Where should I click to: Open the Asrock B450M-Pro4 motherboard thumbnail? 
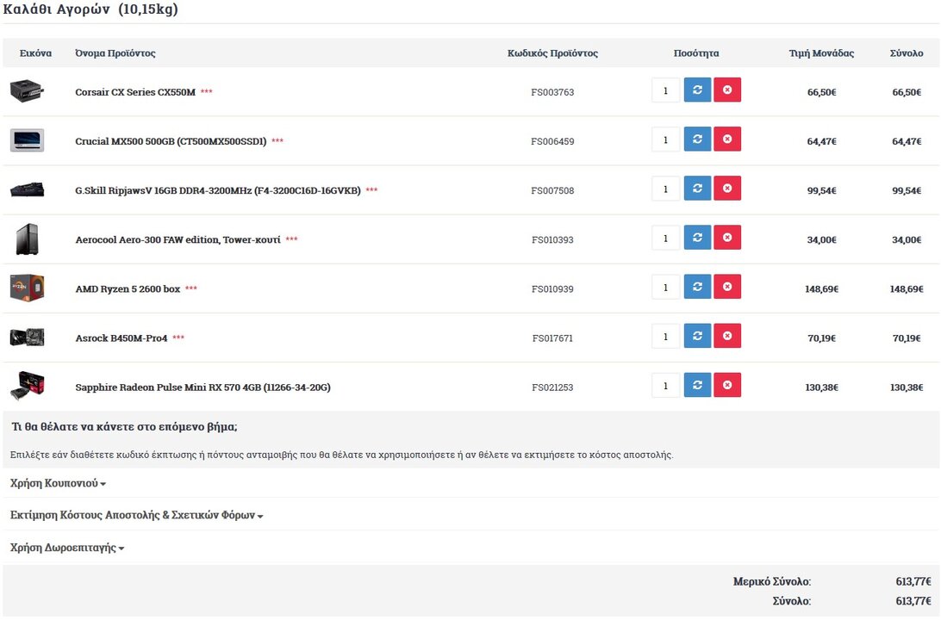pyautogui.click(x=27, y=337)
